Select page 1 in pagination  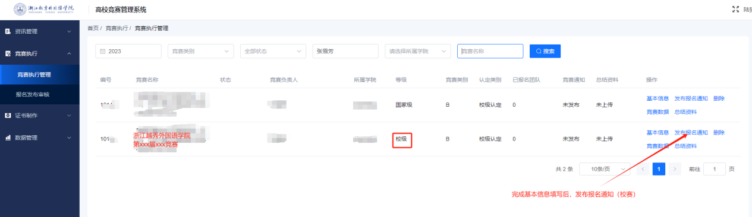click(659, 169)
